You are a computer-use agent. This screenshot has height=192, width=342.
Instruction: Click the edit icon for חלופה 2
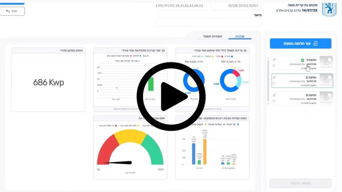pyautogui.click(x=274, y=77)
